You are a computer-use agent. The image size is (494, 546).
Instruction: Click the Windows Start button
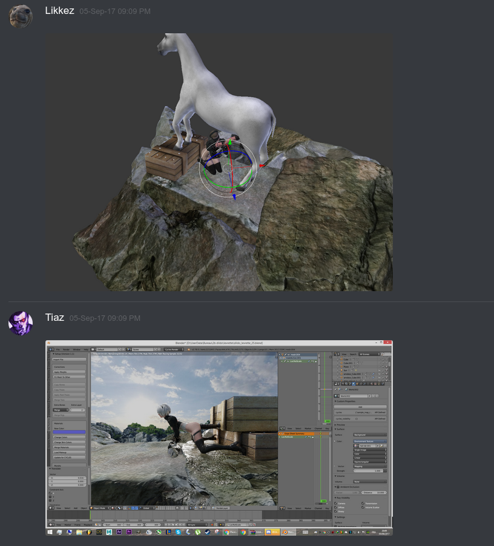50,532
